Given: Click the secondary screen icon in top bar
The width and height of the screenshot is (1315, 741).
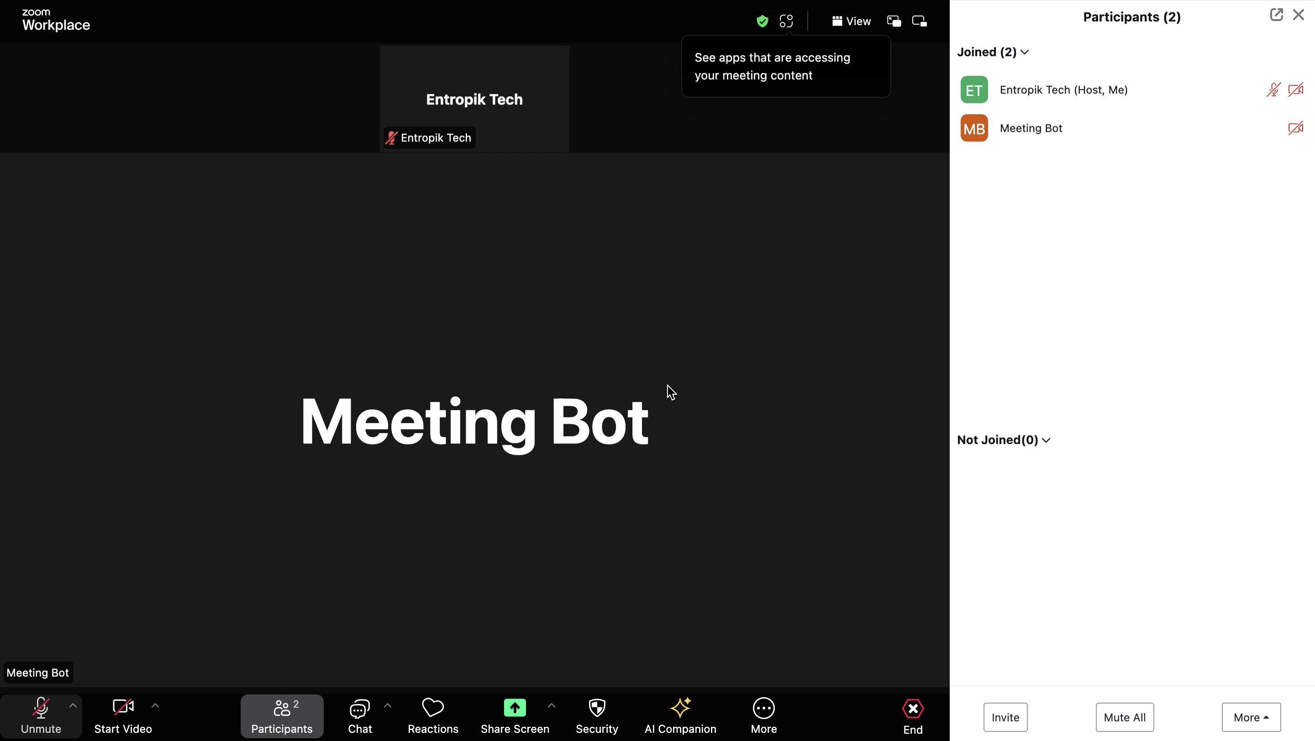Looking at the screenshot, I should click(920, 21).
